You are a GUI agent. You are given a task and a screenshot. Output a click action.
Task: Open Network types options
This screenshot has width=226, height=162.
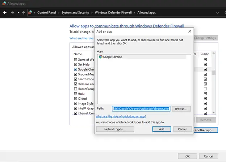point(115,129)
